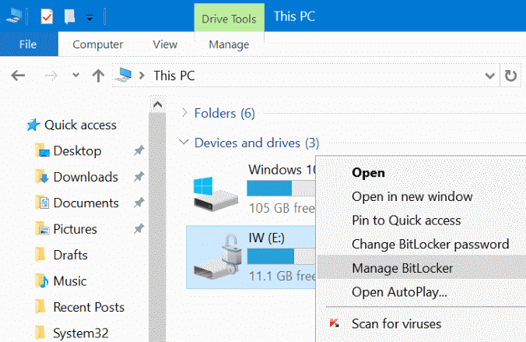This screenshot has width=526, height=342.
Task: Click This PC in the address bar
Action: coord(174,76)
